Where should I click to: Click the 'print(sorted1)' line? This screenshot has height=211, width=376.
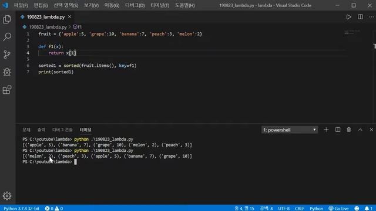(56, 72)
